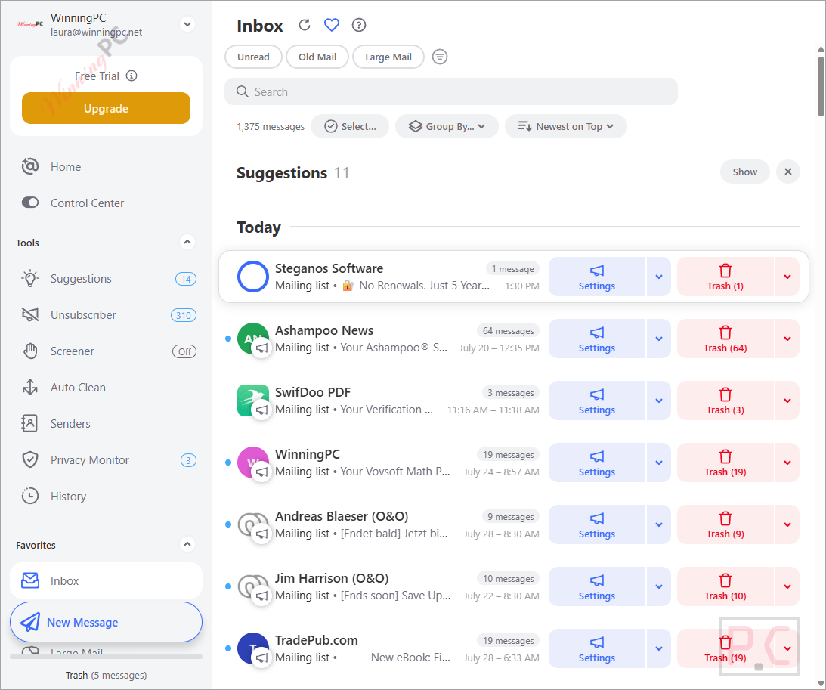The width and height of the screenshot is (826, 690).
Task: Select the Steganos Software circle checkbox
Action: (x=253, y=277)
